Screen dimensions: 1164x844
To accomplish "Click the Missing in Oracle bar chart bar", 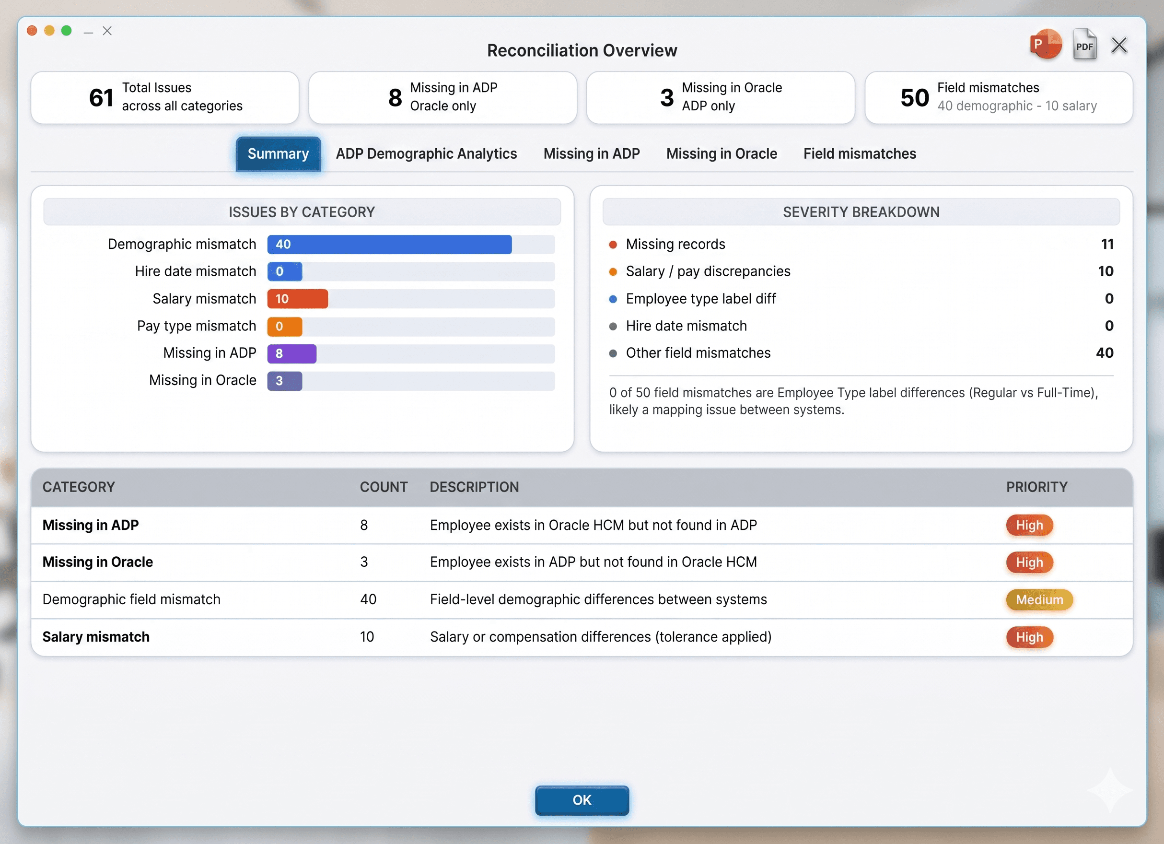I will pyautogui.click(x=284, y=380).
